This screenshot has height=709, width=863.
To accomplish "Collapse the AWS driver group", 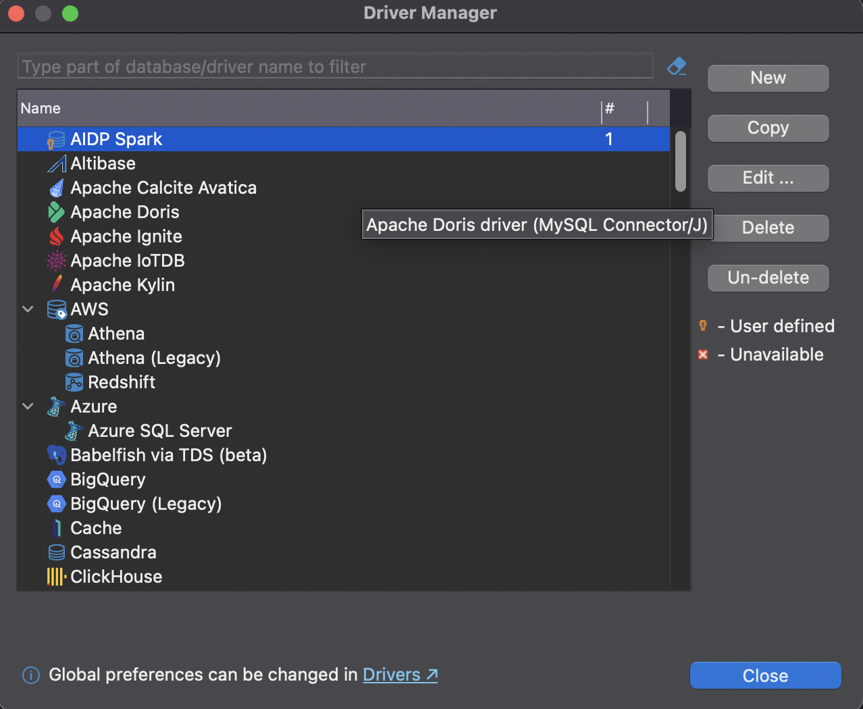I will point(28,309).
